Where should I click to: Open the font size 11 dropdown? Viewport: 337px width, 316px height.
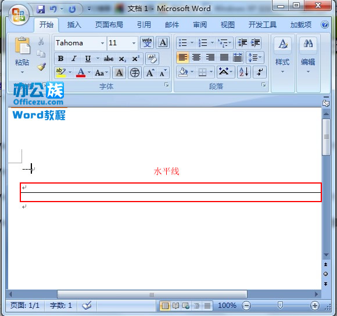(x=134, y=43)
